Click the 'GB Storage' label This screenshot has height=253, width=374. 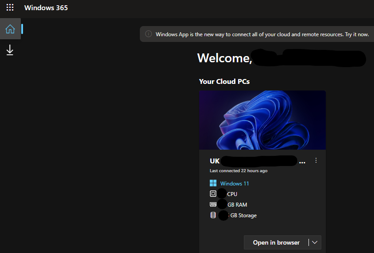(243, 215)
